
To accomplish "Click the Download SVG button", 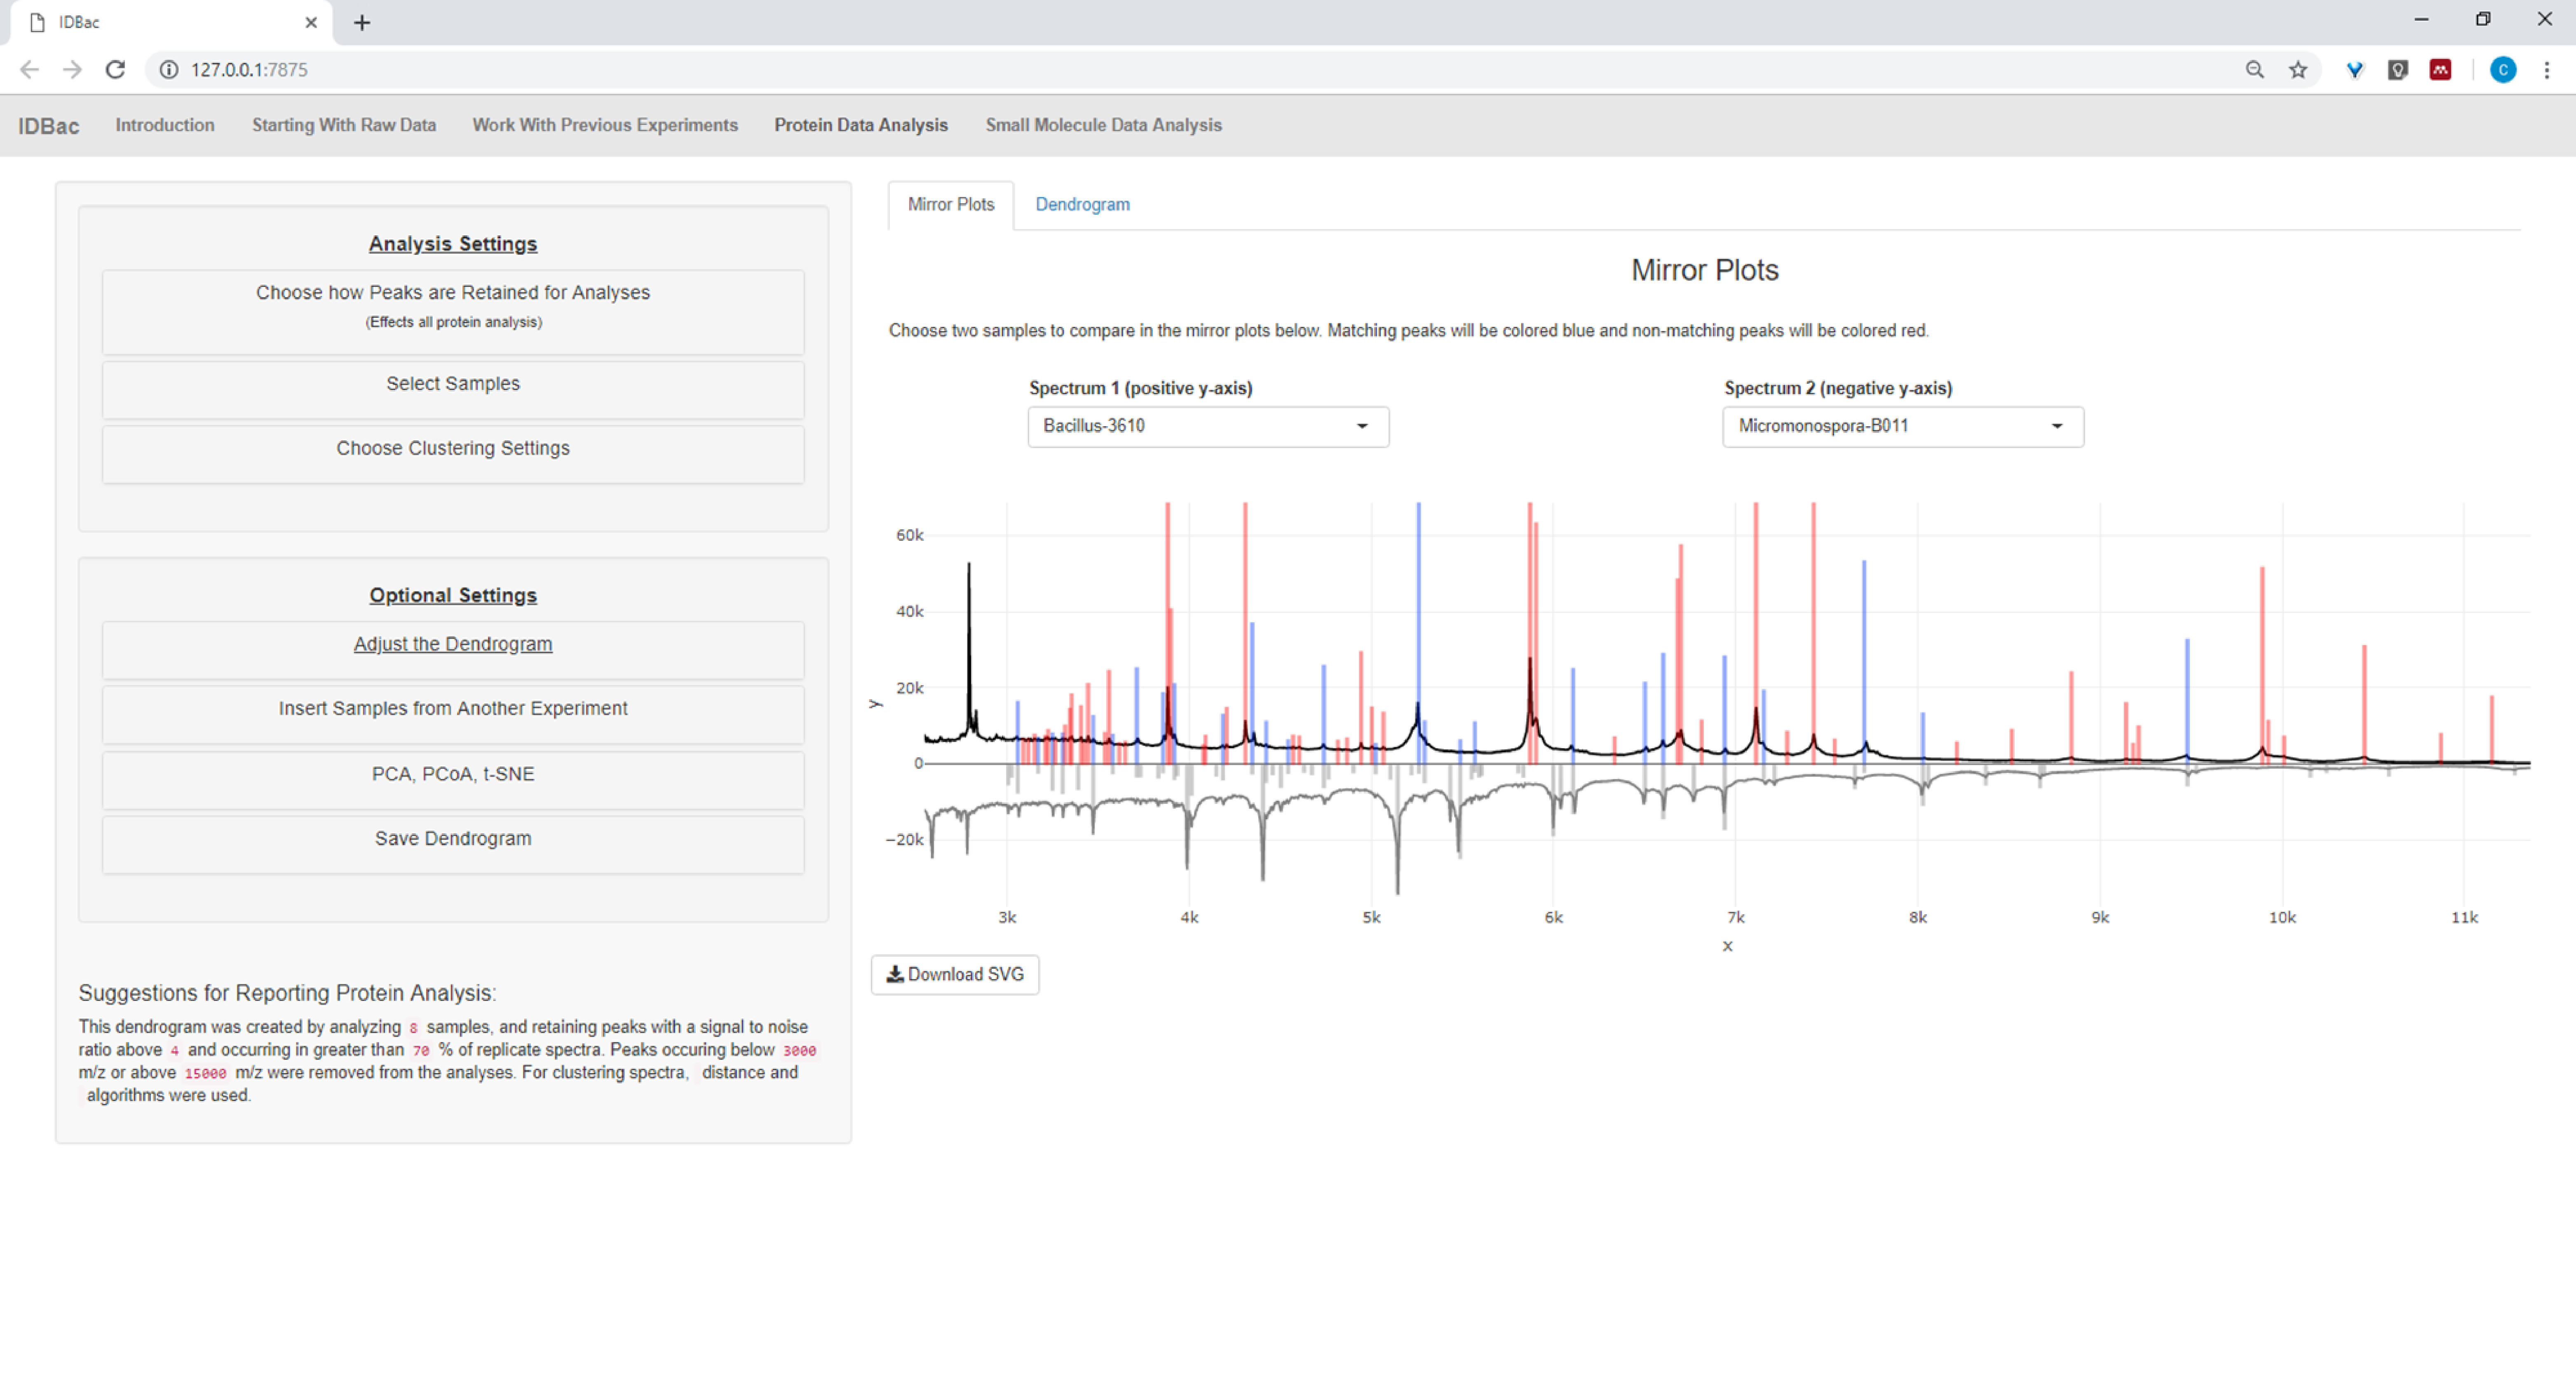I will click(955, 974).
